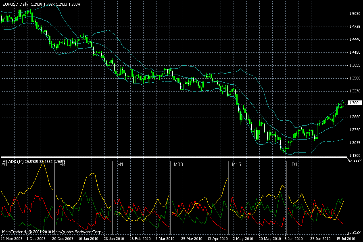Click the 20 May 2010 date label
The image size is (363, 242).
[270, 238]
